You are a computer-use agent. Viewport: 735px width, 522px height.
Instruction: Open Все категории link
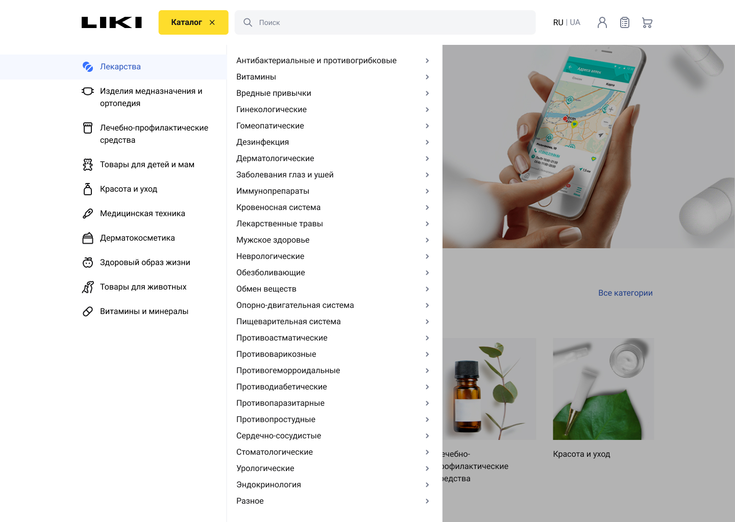click(625, 293)
